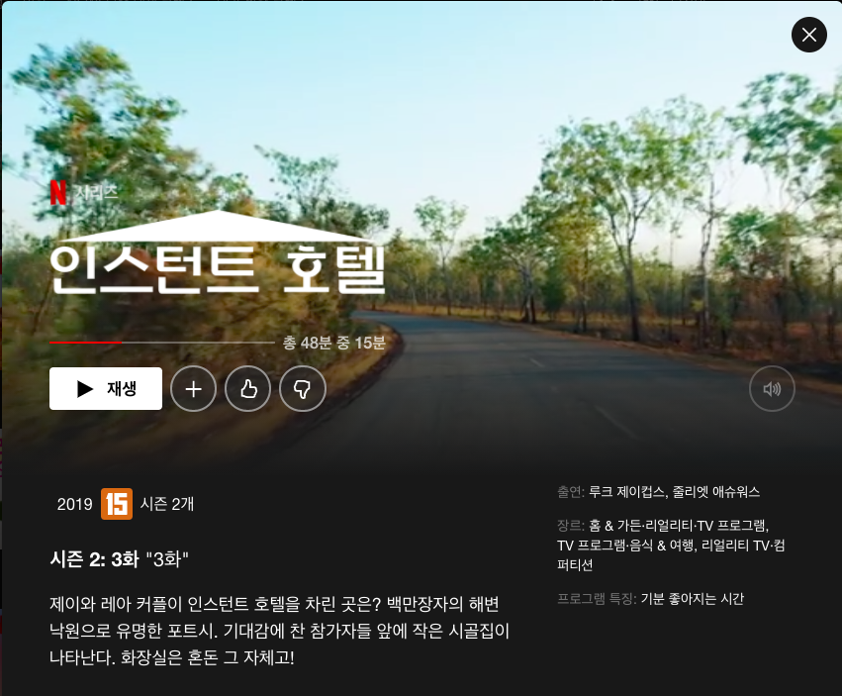Screen dimensions: 842x696
Task: Open genre TV 프로그램·음식 & 여행
Action: click(x=626, y=546)
